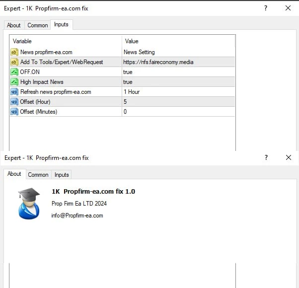The height and width of the screenshot is (288, 299).
Task: Click the info@Propfirm-ea.com email text
Action: 77,216
